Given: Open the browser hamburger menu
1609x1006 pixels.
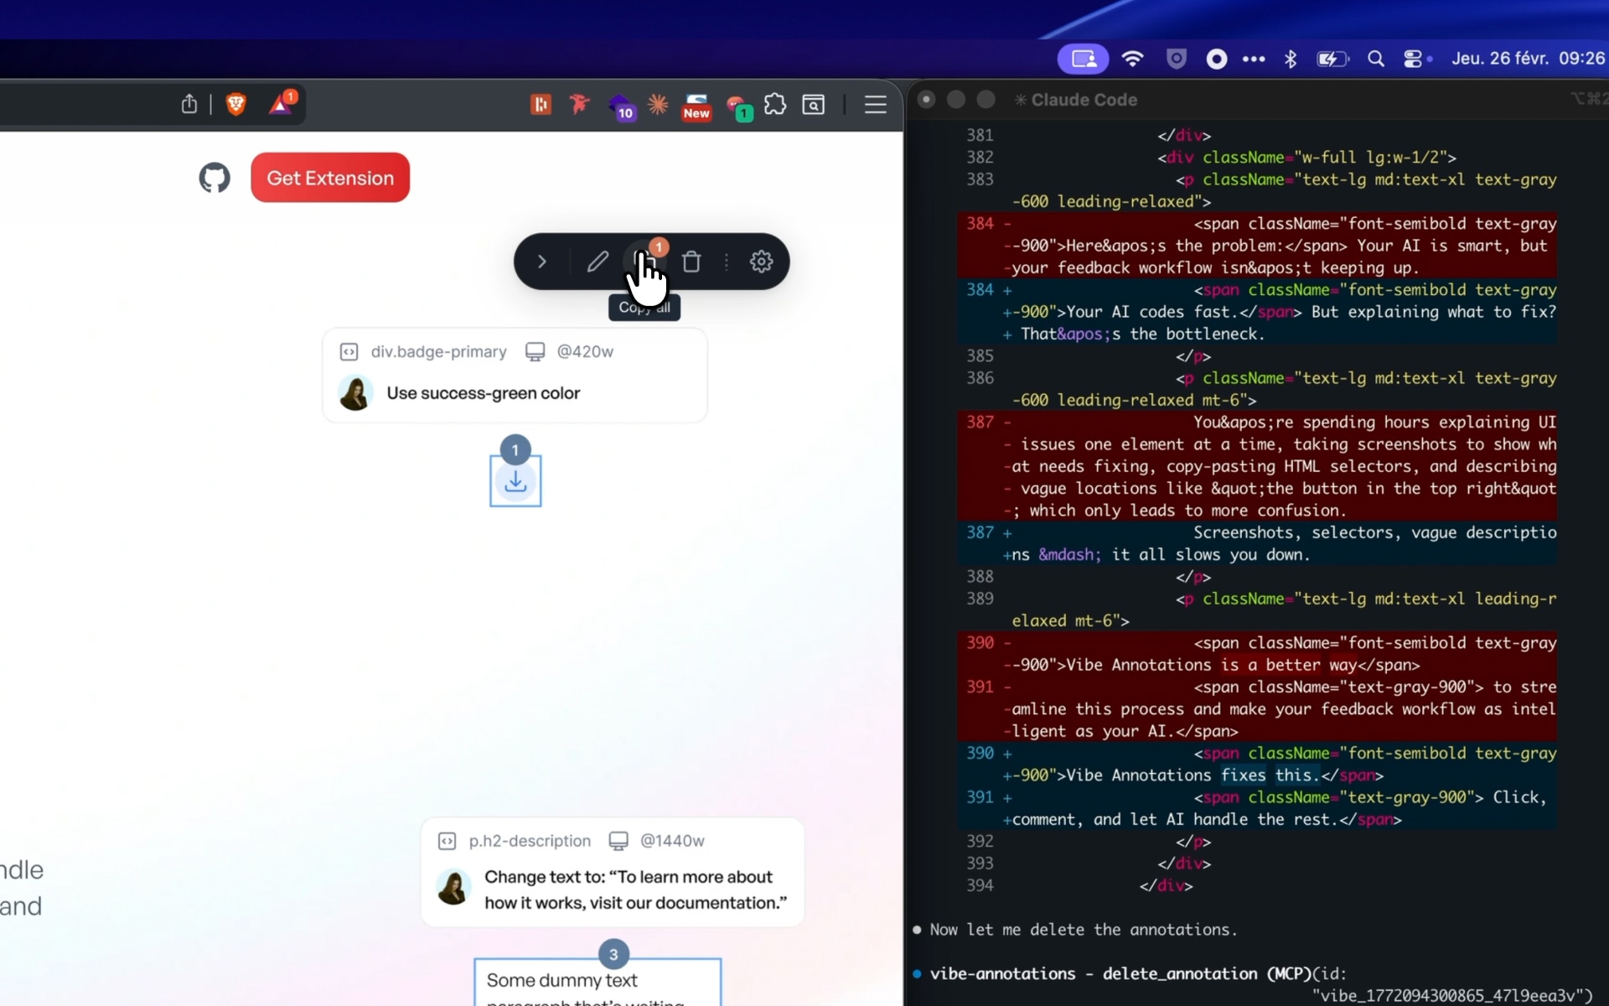Looking at the screenshot, I should (x=875, y=104).
